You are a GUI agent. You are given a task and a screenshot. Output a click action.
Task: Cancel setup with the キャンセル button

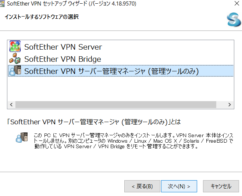pyautogui.click(x=221, y=186)
